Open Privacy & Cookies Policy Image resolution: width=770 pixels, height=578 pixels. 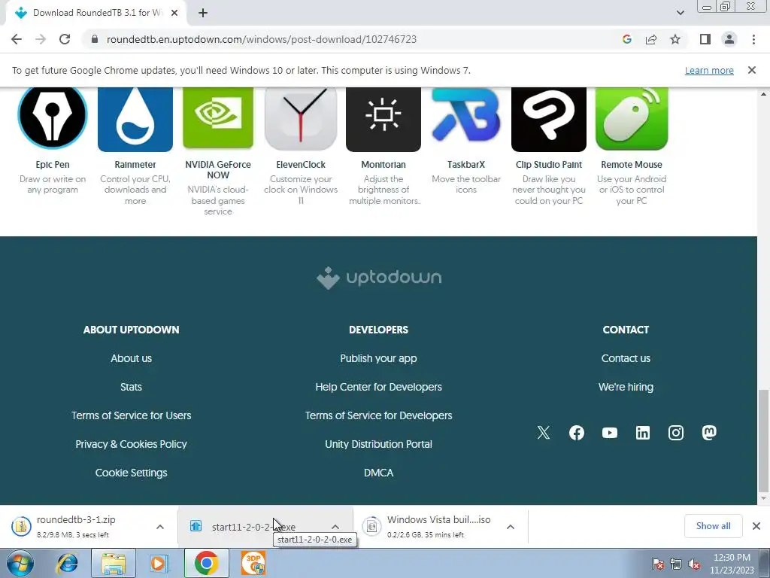pyautogui.click(x=131, y=444)
